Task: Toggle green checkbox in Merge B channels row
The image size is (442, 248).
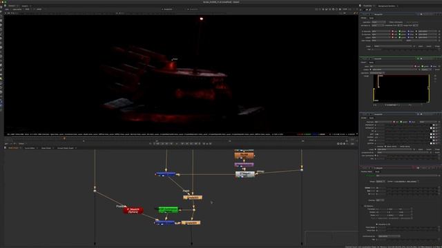Action: point(400,34)
